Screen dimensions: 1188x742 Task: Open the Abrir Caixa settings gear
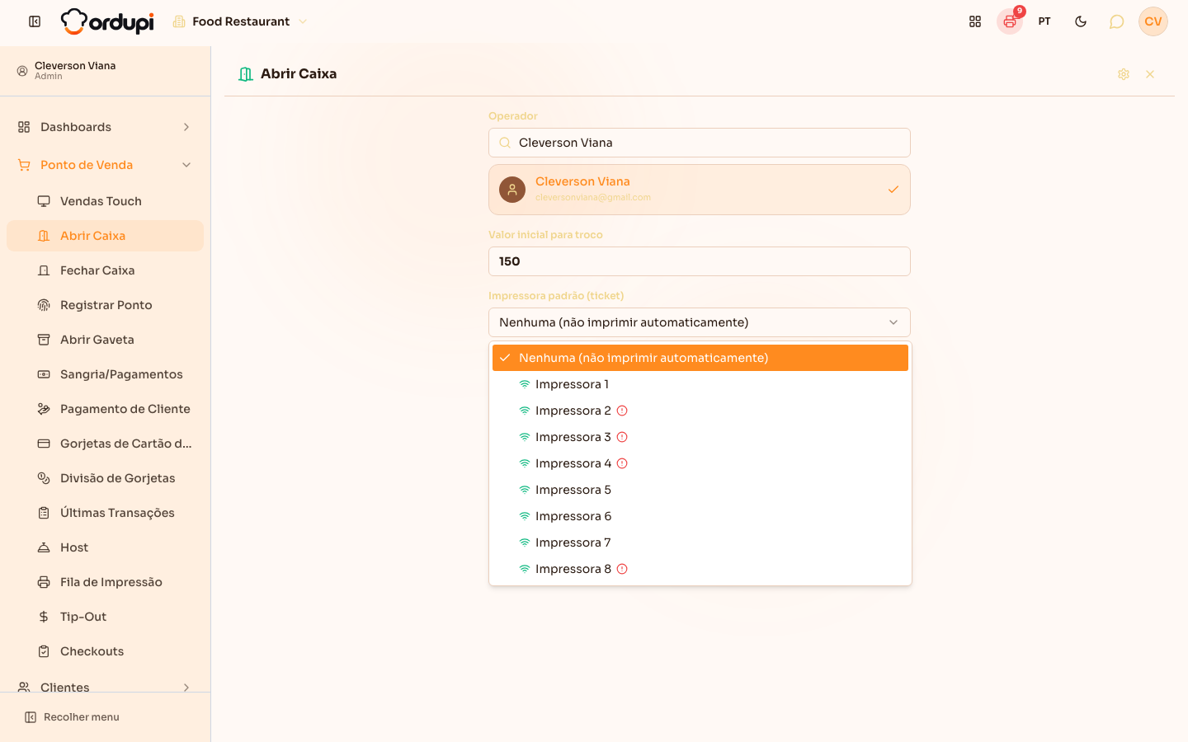click(x=1124, y=74)
